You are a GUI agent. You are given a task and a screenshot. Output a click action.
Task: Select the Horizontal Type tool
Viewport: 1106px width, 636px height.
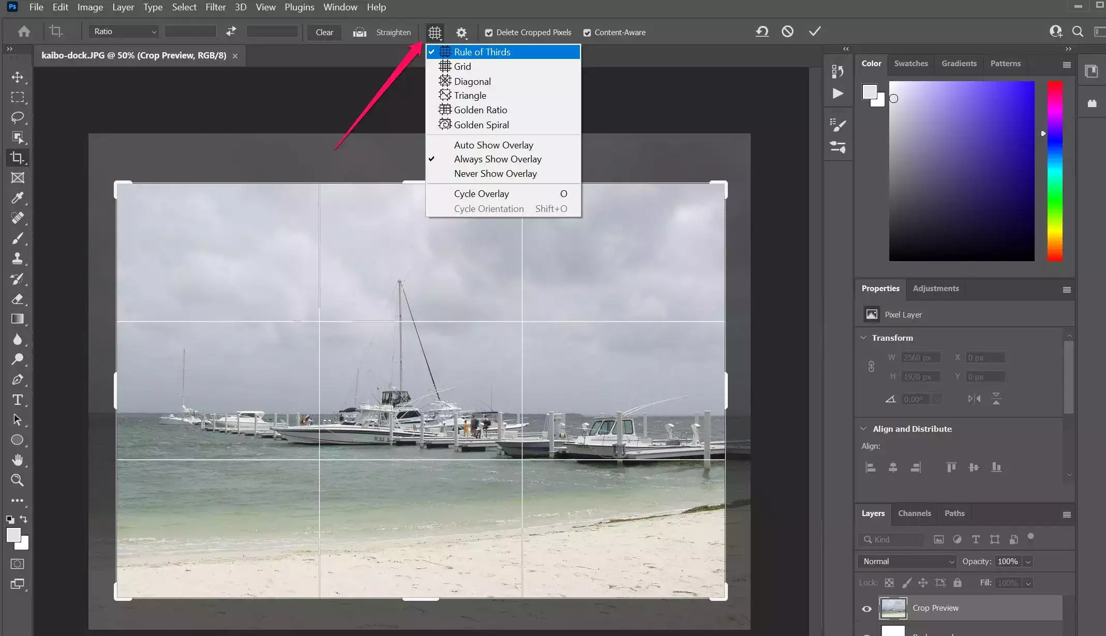pos(18,400)
